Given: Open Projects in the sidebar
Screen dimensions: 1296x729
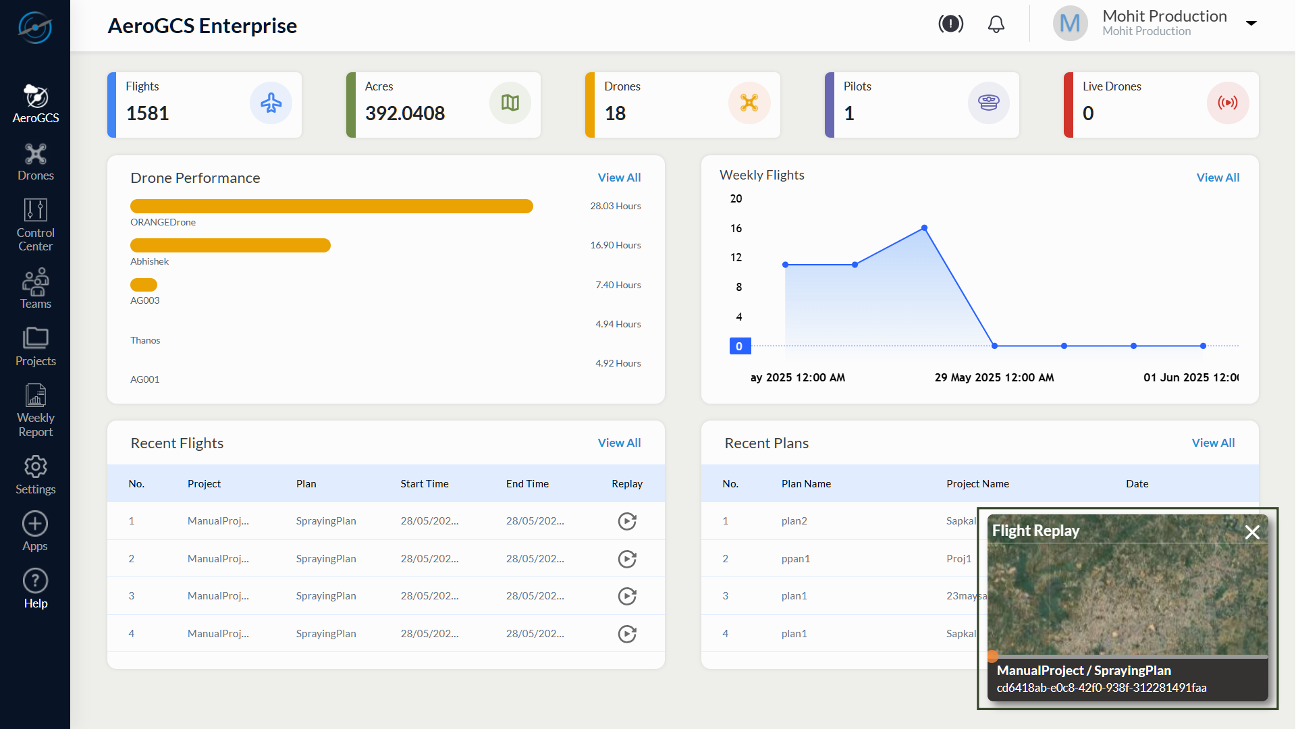Looking at the screenshot, I should (35, 347).
